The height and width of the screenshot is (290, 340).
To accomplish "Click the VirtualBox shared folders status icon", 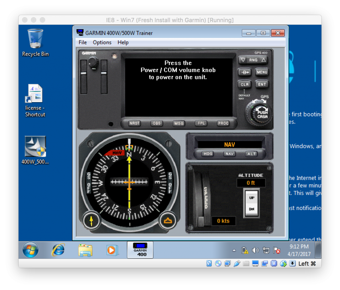I will (x=246, y=263).
